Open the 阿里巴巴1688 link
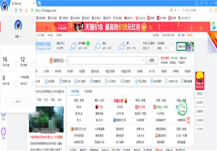The height and width of the screenshot is (151, 217). pos(79,129)
